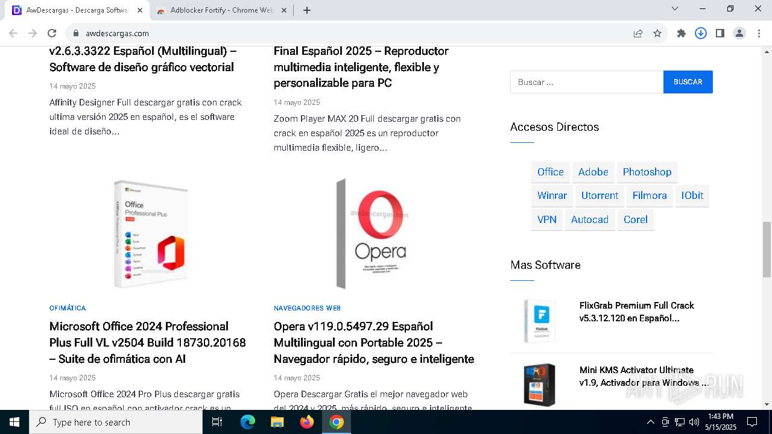Open the Extensions puzzle icon
The width and height of the screenshot is (772, 434).
point(682,33)
